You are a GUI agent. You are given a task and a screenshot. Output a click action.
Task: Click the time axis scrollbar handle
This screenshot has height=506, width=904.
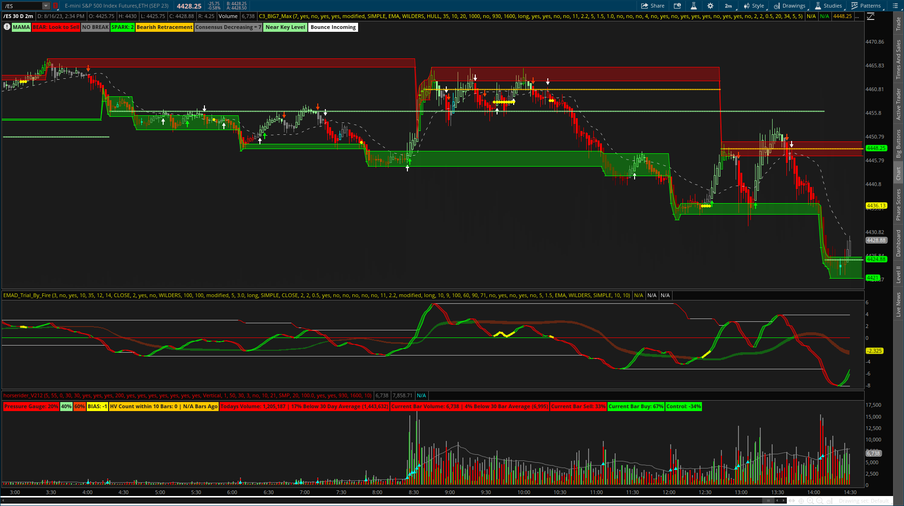click(768, 501)
